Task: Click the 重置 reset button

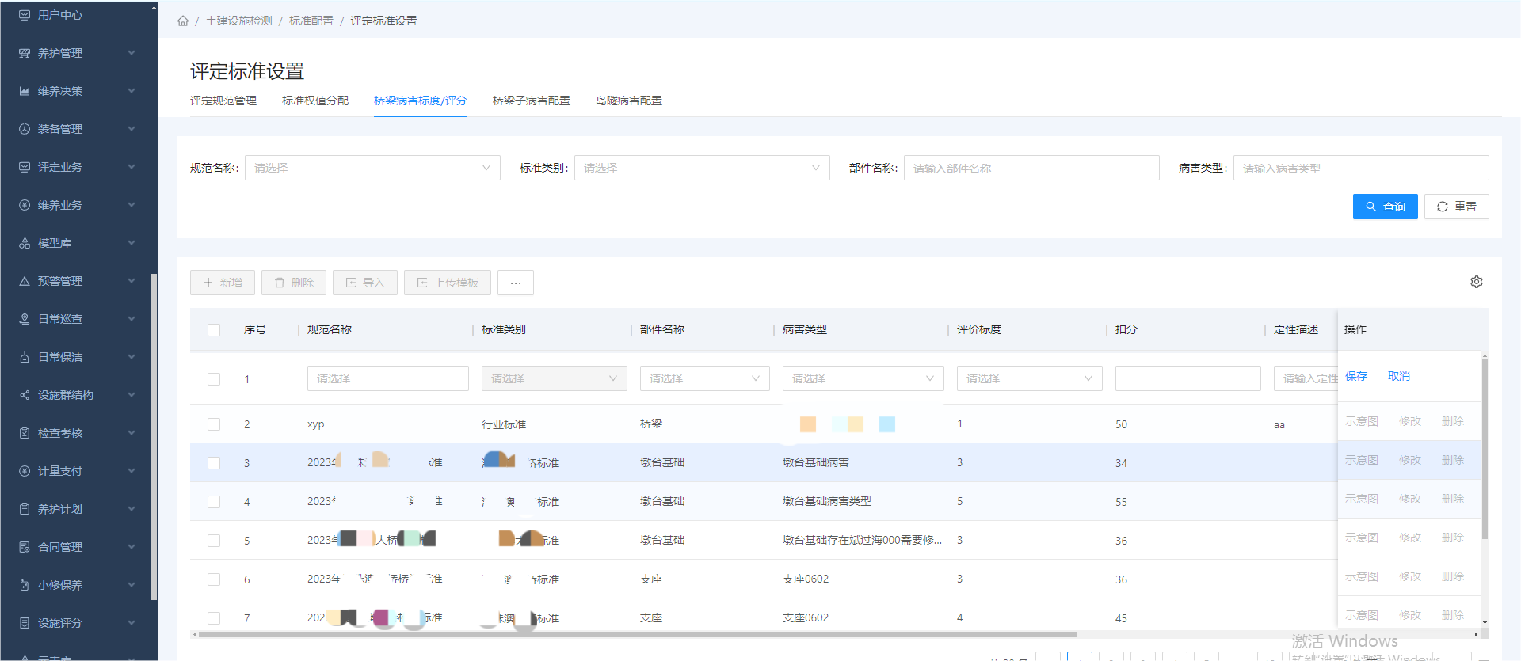Action: 1457,207
